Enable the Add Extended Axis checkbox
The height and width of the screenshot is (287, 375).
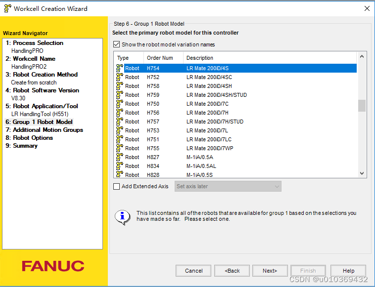coord(116,186)
